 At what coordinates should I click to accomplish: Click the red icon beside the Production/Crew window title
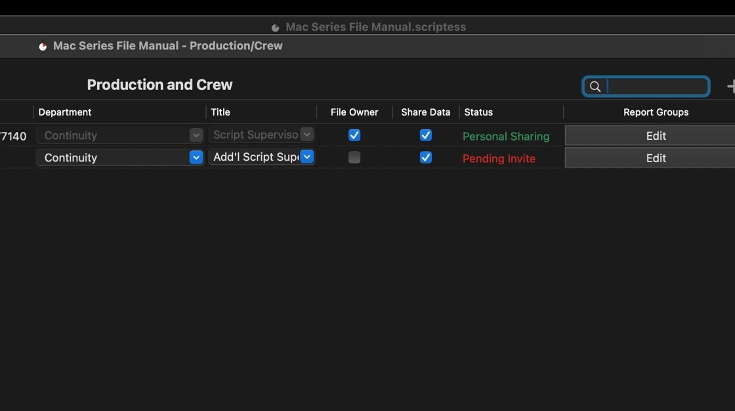43,47
